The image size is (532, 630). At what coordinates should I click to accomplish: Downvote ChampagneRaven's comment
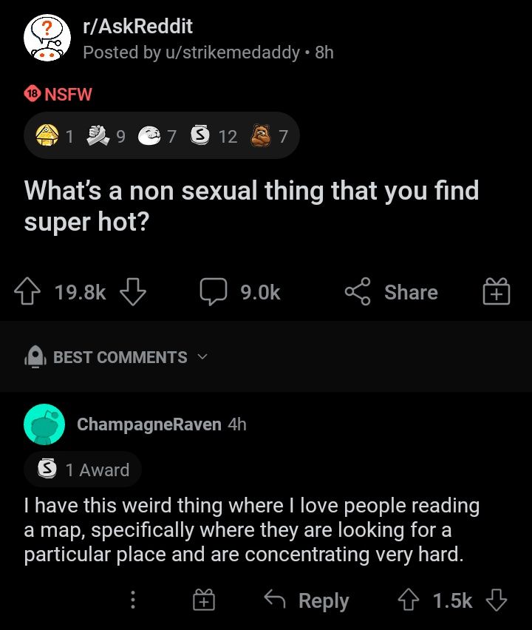pos(497,600)
